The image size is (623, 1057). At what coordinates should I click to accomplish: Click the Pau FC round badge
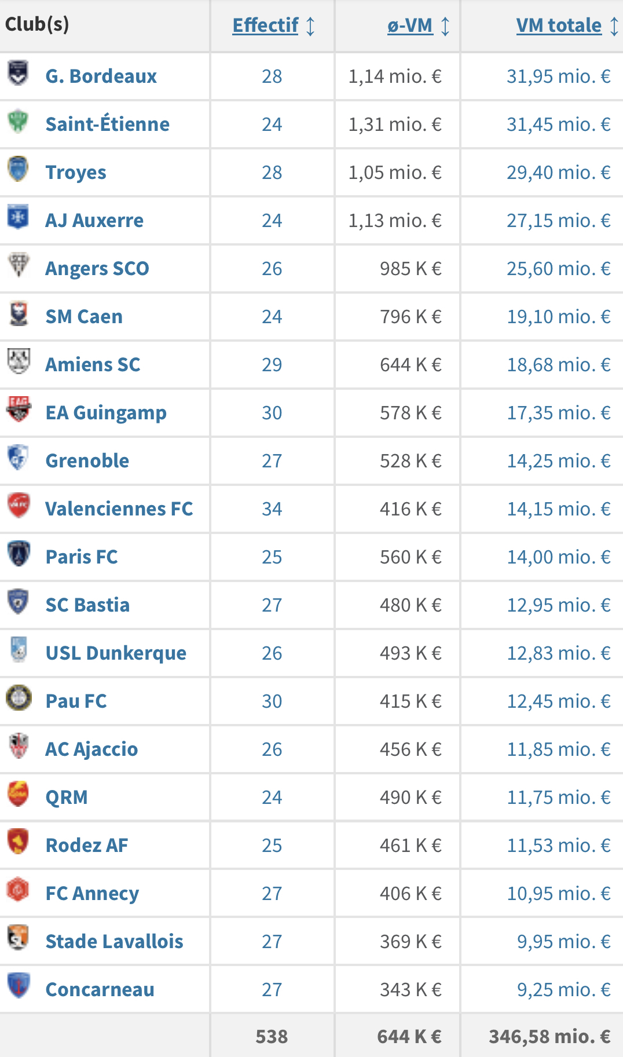click(x=19, y=698)
